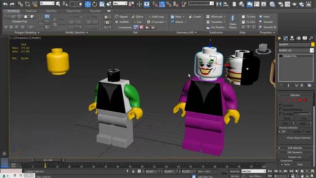316x178 pixels.
Task: Open the Modifier List dropdown
Action: click(296, 50)
